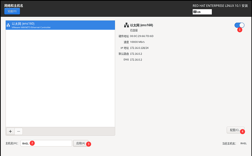Click the DNS 172.16.0.2 value
252x156 pixels.
coord(136,60)
